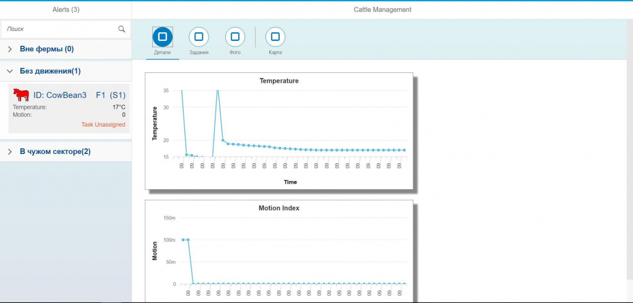Click the Task Unassigned link
Viewport: 633px width, 303px height.
[103, 124]
